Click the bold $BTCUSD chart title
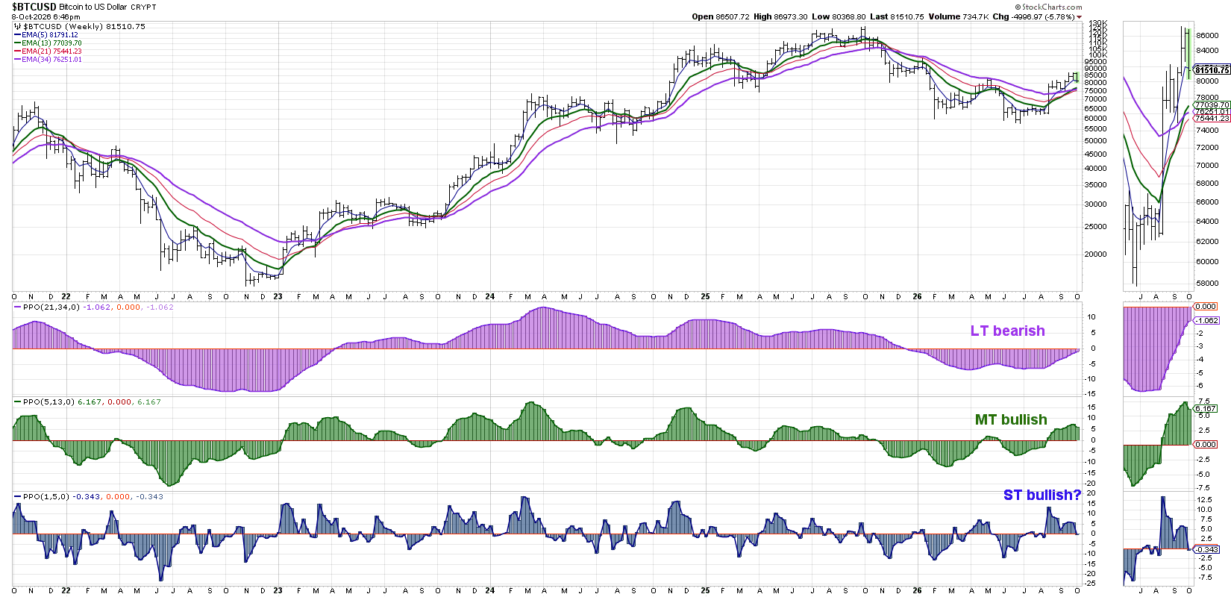Viewport: 1231px width, 597px height. point(34,7)
